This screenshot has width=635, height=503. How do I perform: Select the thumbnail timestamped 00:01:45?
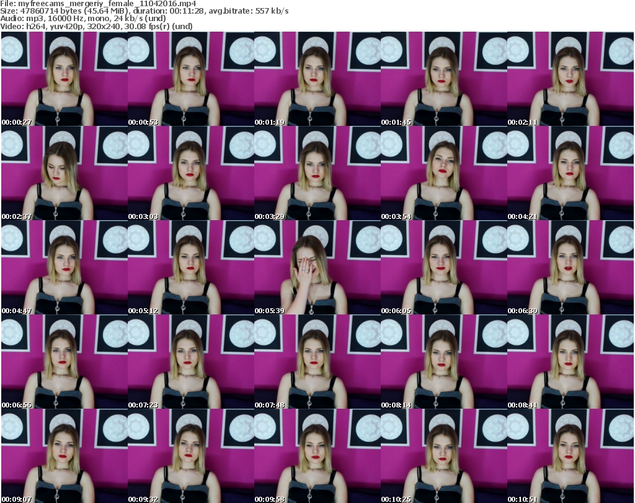tap(444, 79)
